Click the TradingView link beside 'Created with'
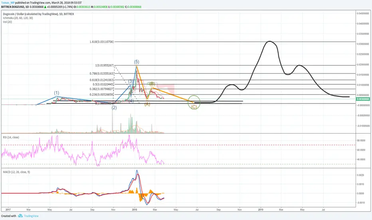 coord(31,216)
